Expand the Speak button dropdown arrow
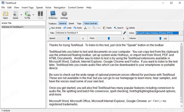 [x=21, y=15]
